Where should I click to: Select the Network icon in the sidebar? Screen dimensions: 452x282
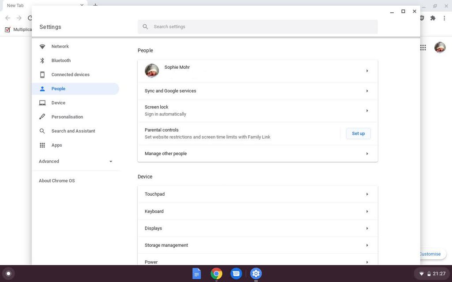tap(42, 46)
